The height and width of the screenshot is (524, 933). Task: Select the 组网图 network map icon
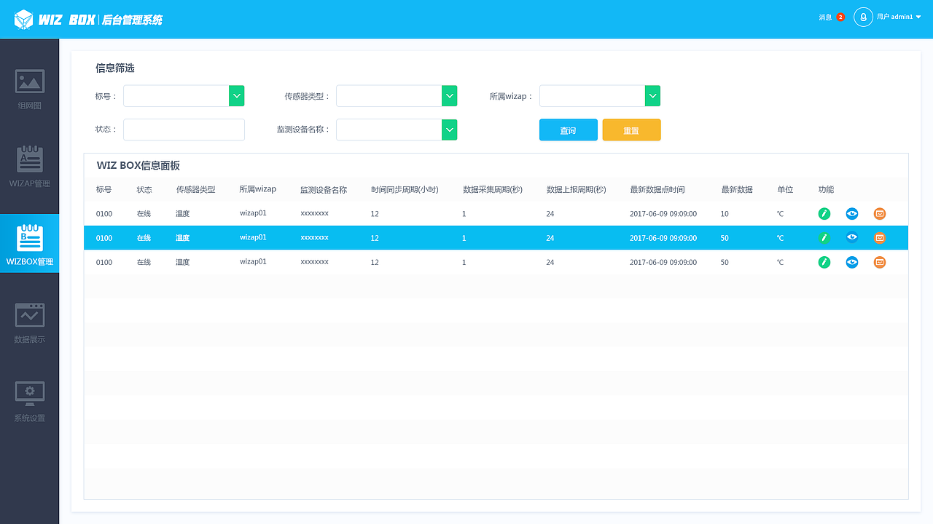(29, 82)
